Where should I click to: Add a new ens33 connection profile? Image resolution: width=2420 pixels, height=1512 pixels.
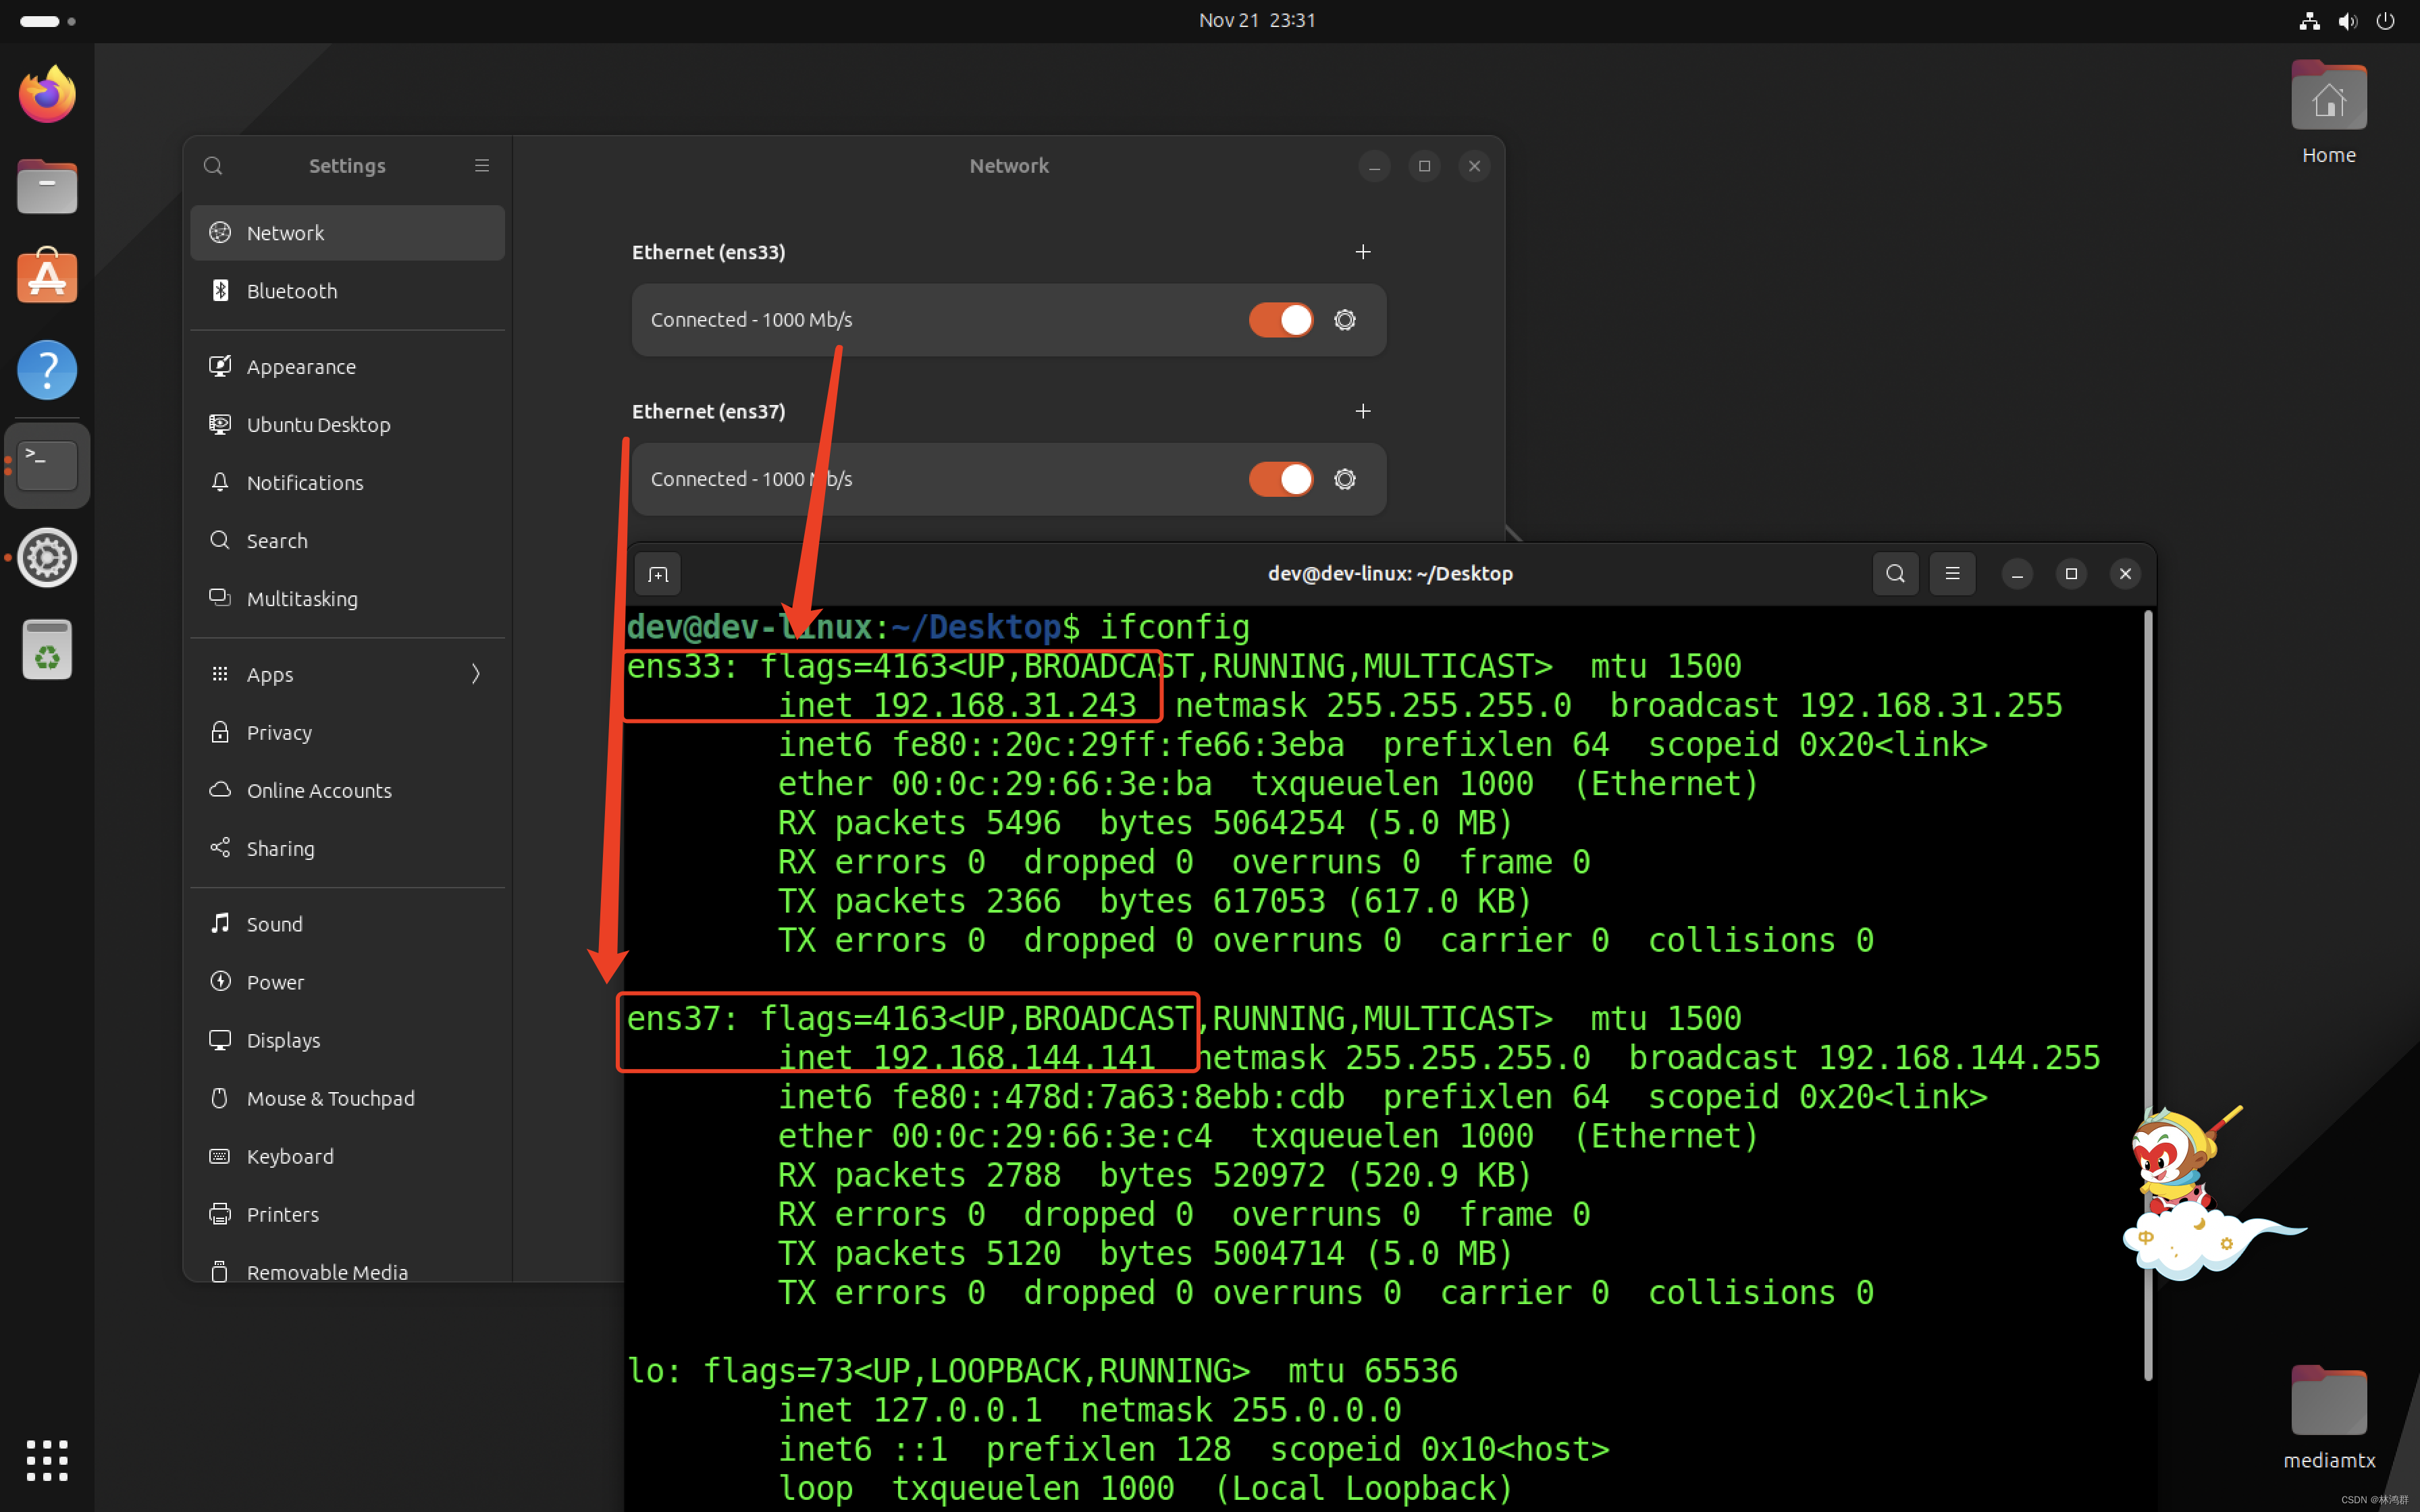click(x=1363, y=252)
